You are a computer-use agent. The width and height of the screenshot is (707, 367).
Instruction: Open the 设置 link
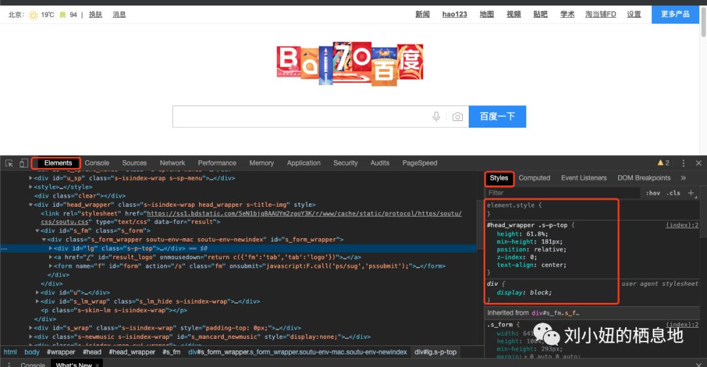pyautogui.click(x=634, y=14)
